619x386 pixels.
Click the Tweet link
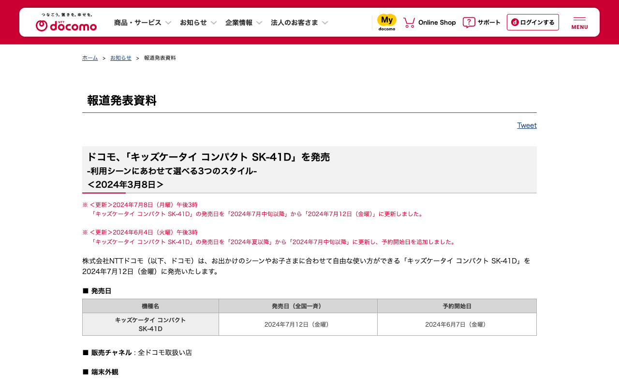(527, 125)
